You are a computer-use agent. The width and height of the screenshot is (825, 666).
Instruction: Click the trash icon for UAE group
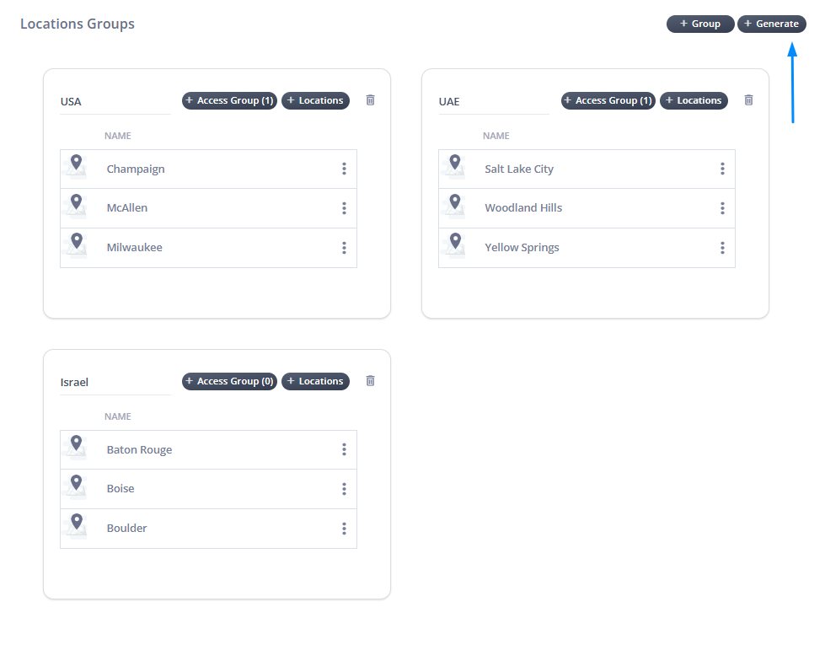pos(748,100)
